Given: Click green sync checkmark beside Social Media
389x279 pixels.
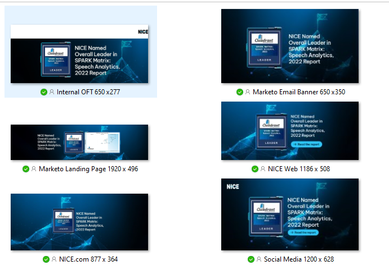Looking at the screenshot, I should [x=251, y=259].
